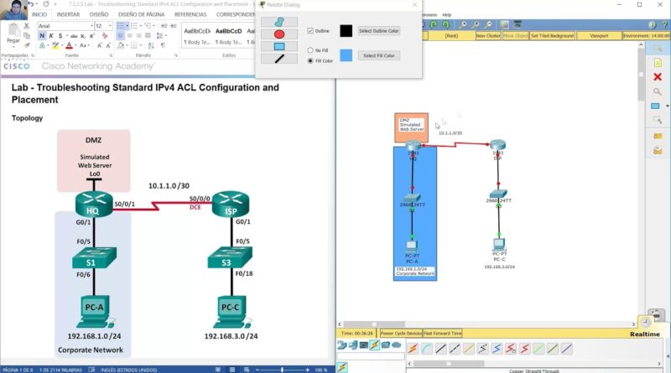Toggle superscript formatting in Word
Screen dimensions: 671x373
(91, 36)
